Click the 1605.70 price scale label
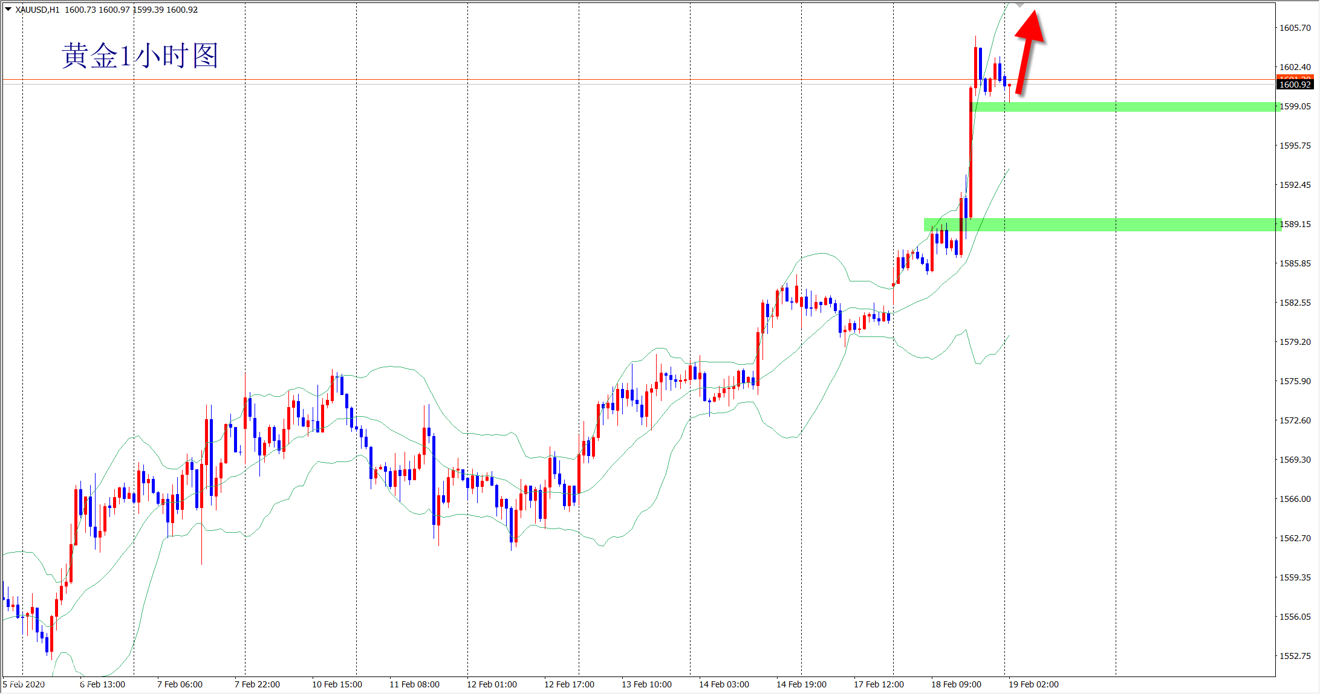 1295,28
